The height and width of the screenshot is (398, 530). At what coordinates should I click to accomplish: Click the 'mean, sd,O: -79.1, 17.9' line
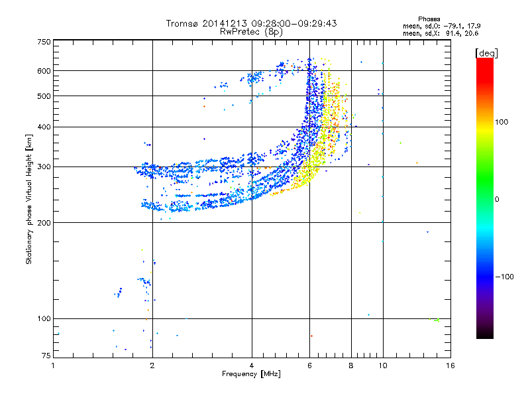click(x=441, y=26)
